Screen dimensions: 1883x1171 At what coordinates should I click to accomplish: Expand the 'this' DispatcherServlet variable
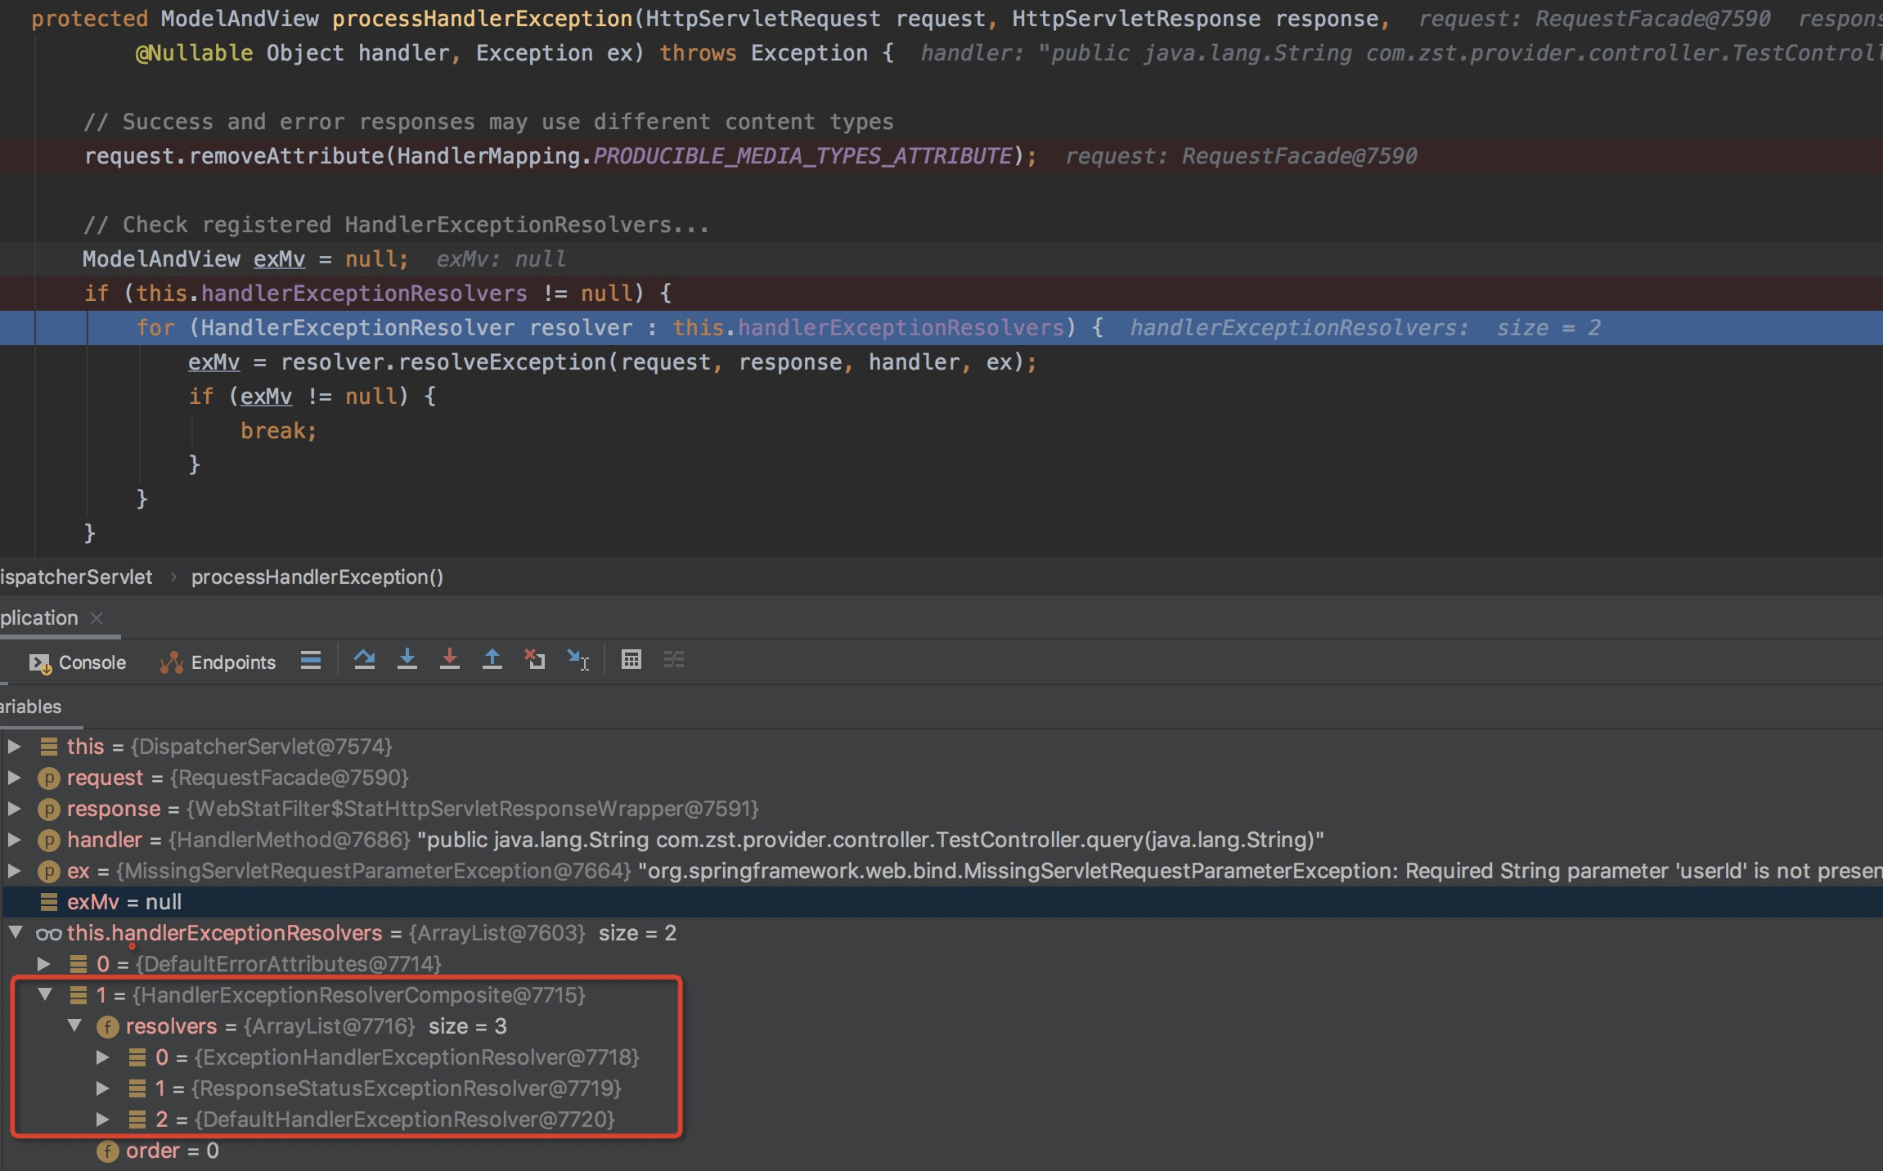pyautogui.click(x=14, y=747)
